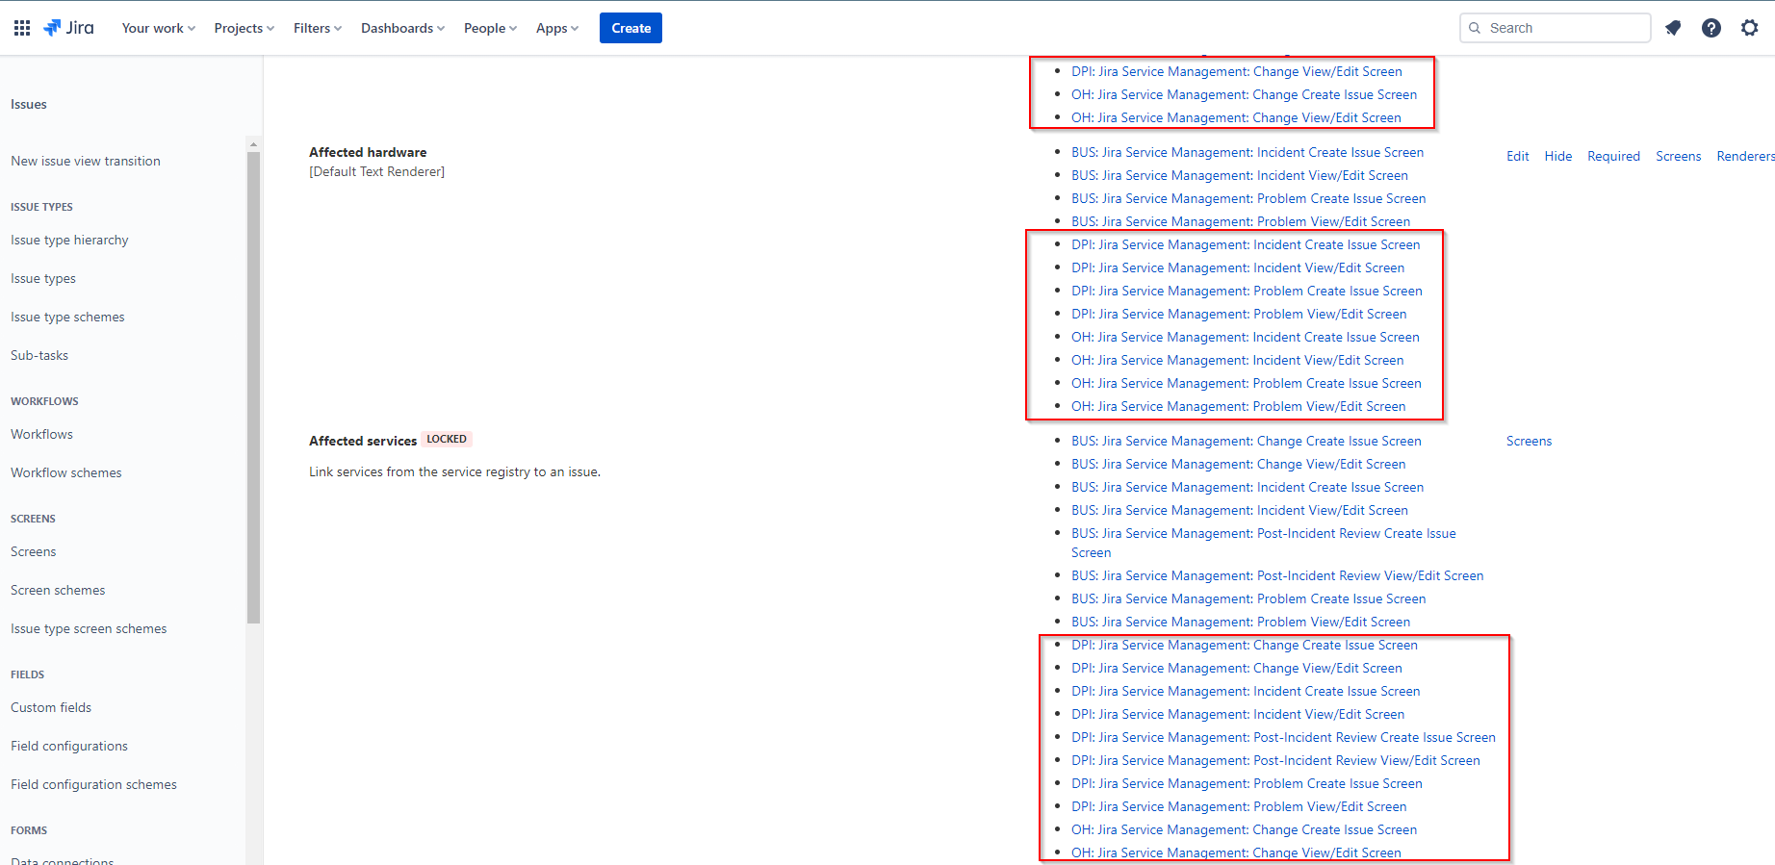The width and height of the screenshot is (1775, 865).
Task: Open Screens link for Affected services
Action: tap(1529, 441)
